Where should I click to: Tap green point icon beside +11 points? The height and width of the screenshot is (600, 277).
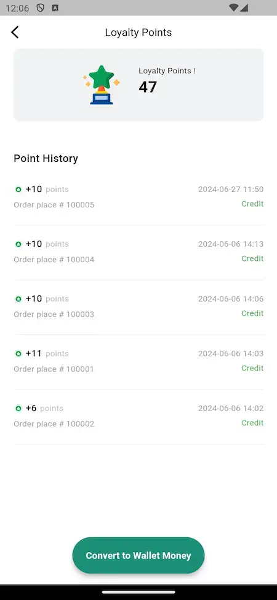coord(18,354)
